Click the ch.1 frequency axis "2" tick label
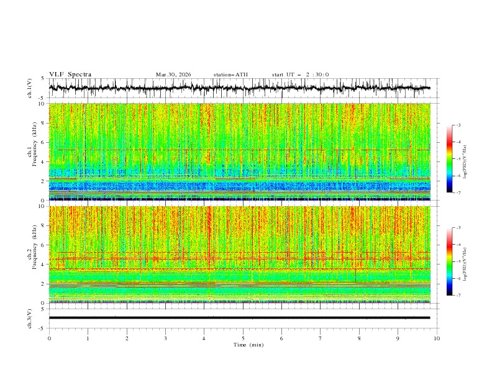This screenshot has height=380, width=492. click(43, 181)
